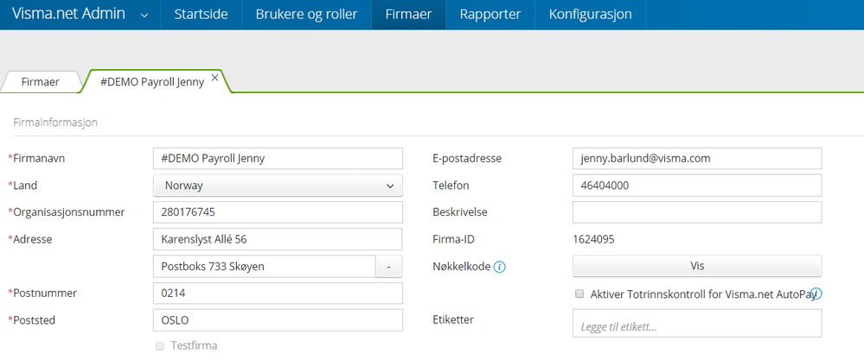Remove the Postboks 733 Skøyen address line
The height and width of the screenshot is (360, 864).
pyautogui.click(x=388, y=267)
